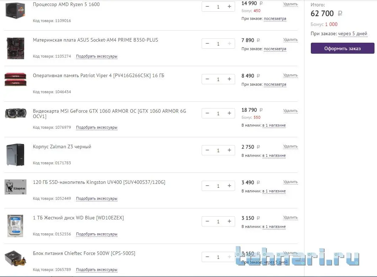
Task: Open через 5 дней delivery link in order summary
Action: click(x=352, y=34)
